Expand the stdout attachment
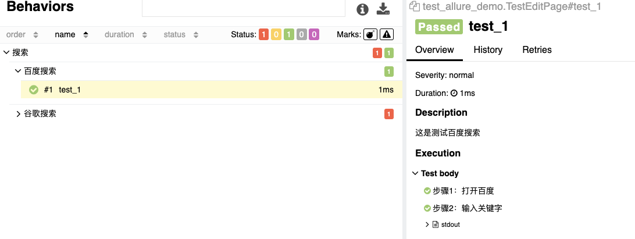Screen dimensions: 635x239 point(427,224)
